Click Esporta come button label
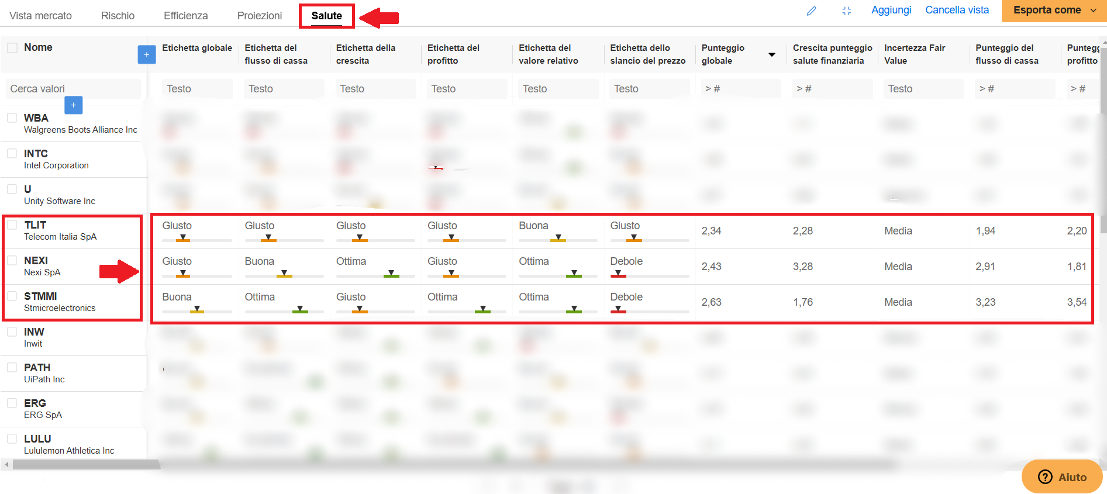The height and width of the screenshot is (494, 1107). [x=1047, y=10]
